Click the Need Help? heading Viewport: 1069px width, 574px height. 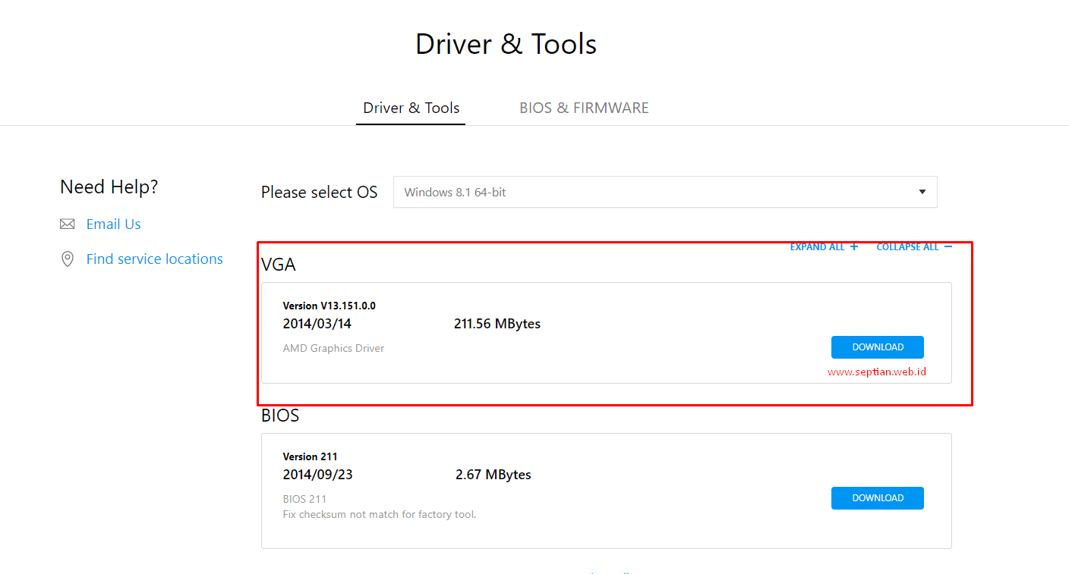(x=109, y=187)
